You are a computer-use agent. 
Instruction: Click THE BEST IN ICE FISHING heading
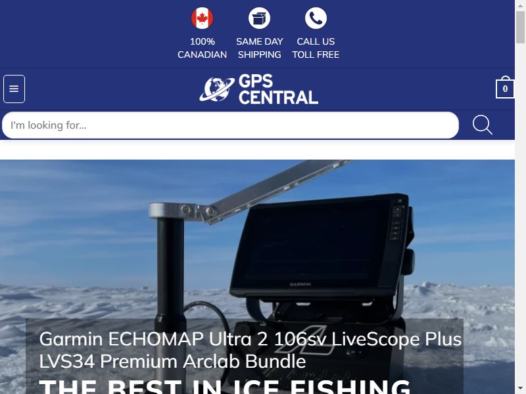(x=225, y=387)
